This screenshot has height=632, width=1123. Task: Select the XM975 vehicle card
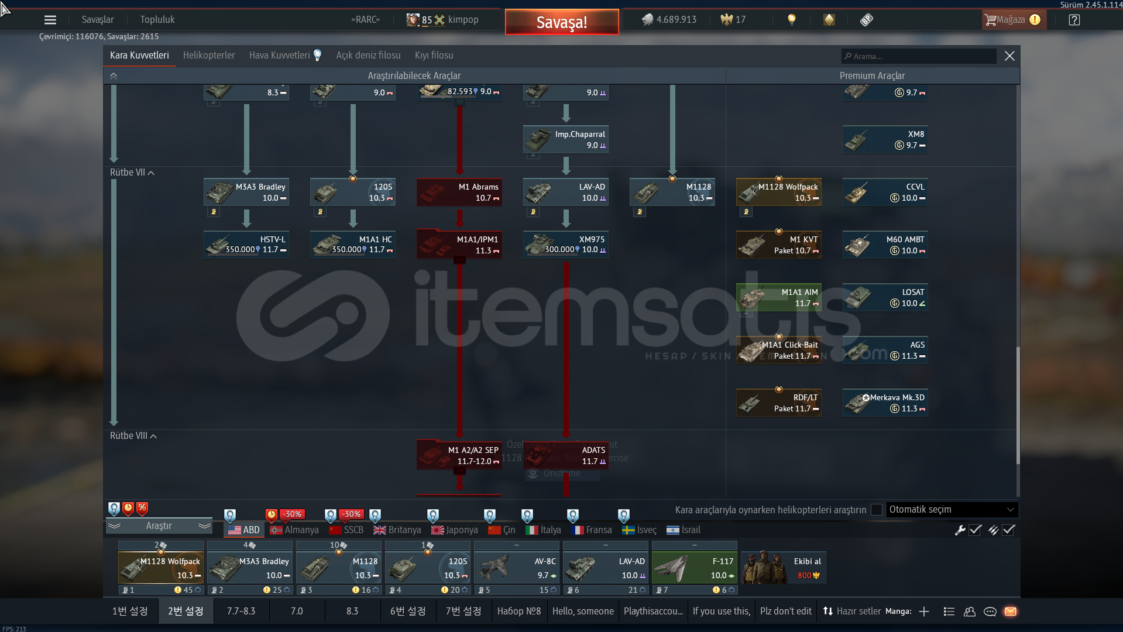click(565, 245)
